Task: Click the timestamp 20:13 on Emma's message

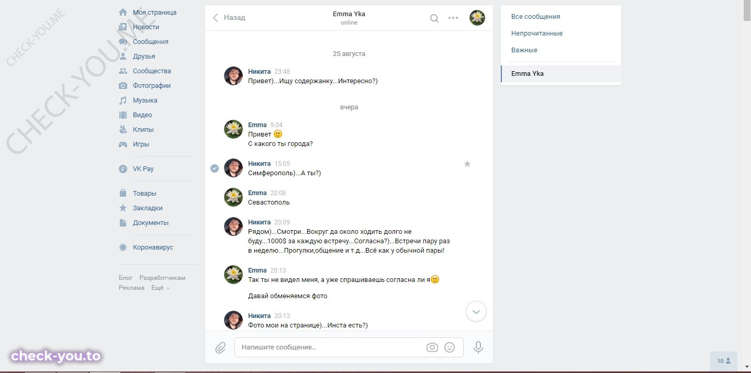Action: tap(278, 270)
